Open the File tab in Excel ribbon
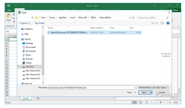This screenshot has height=108, width=185. pyautogui.click(x=9, y=10)
